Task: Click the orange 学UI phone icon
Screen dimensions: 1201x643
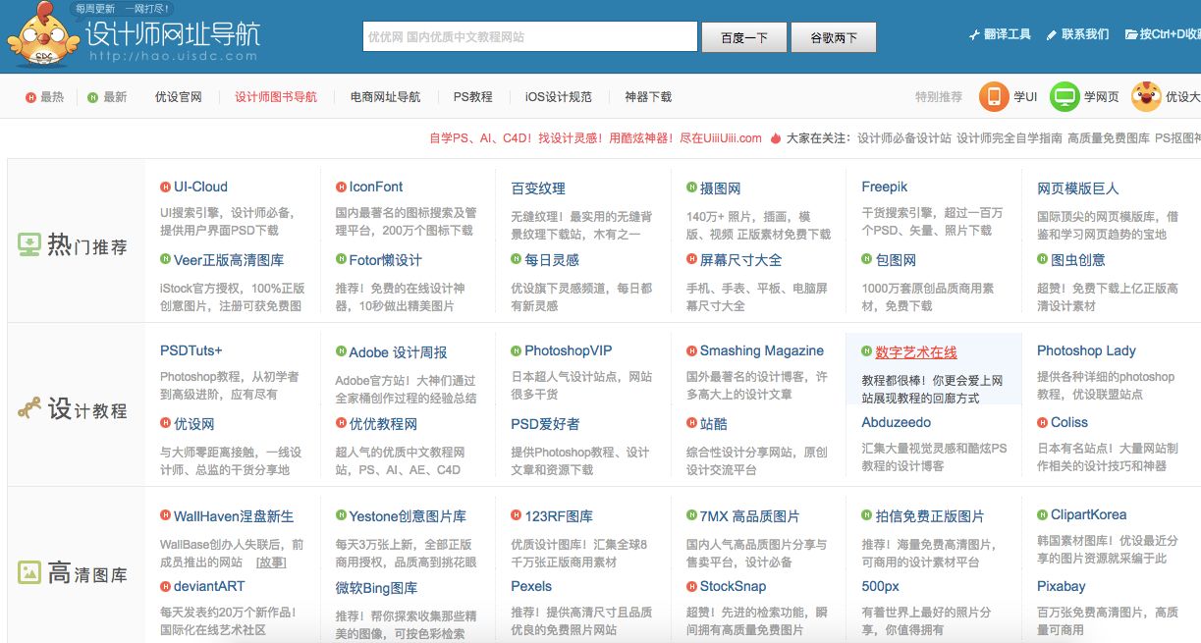Action: pos(993,96)
